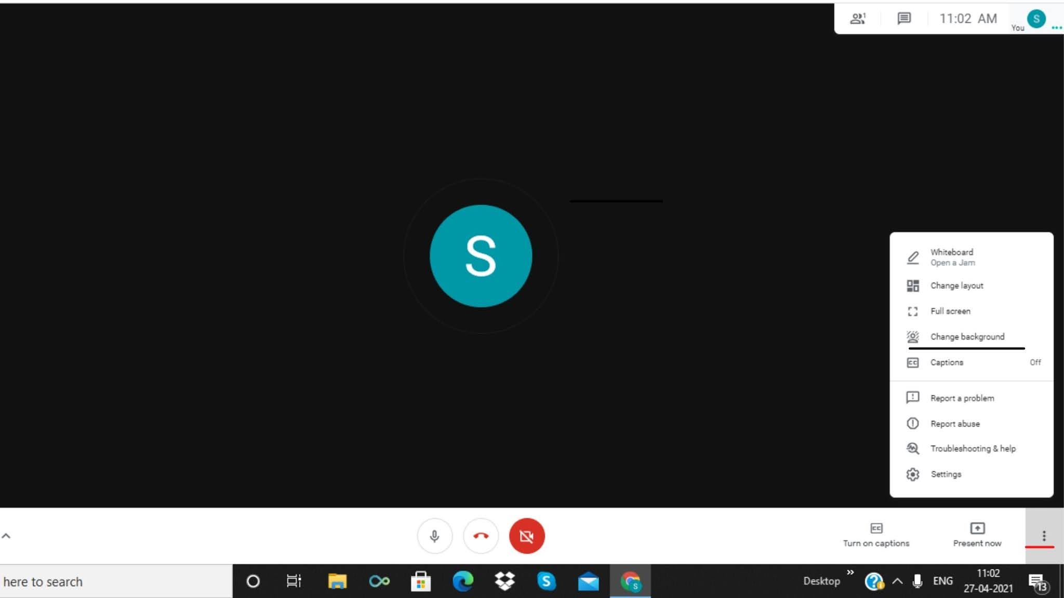
Task: Open Settings from the menu
Action: [947, 474]
